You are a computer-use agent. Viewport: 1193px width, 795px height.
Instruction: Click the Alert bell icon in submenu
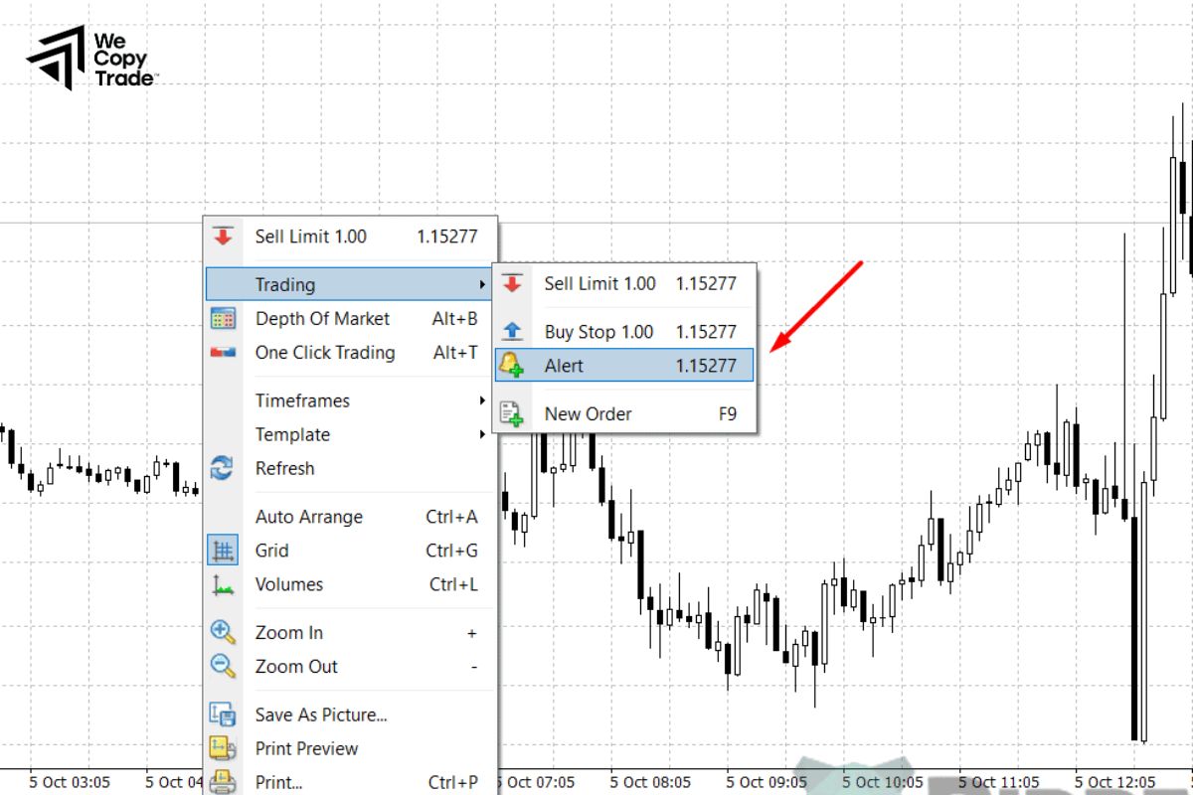pos(511,366)
